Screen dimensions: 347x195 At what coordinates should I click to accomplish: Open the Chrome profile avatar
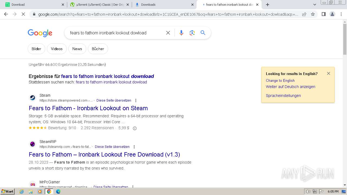point(332,14)
